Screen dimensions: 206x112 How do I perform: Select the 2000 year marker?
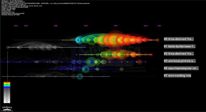26,26
